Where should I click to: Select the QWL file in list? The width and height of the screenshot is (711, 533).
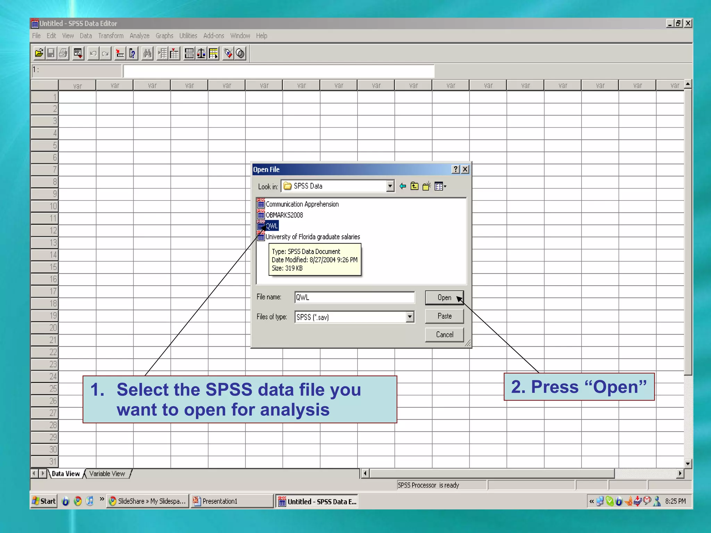tap(268, 226)
